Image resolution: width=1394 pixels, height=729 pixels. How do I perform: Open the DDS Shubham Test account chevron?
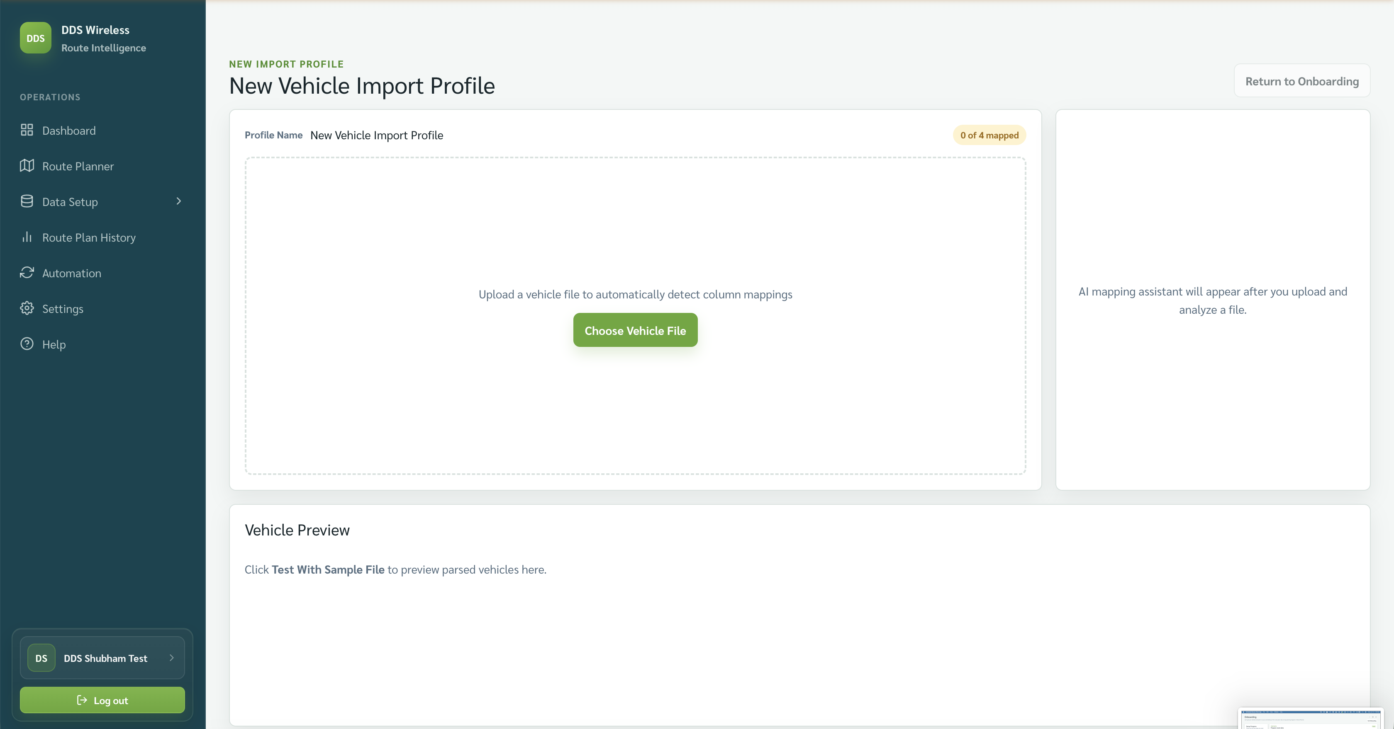tap(171, 658)
